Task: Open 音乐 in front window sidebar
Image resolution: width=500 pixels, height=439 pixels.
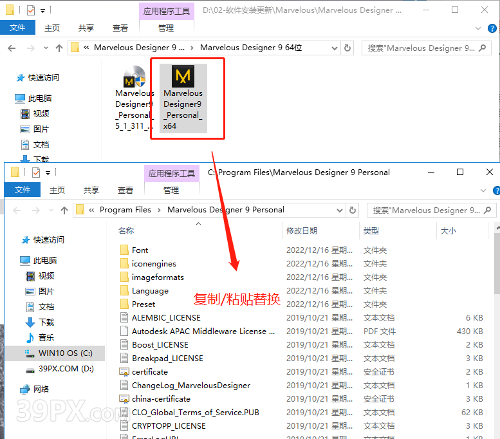Action: [40, 337]
